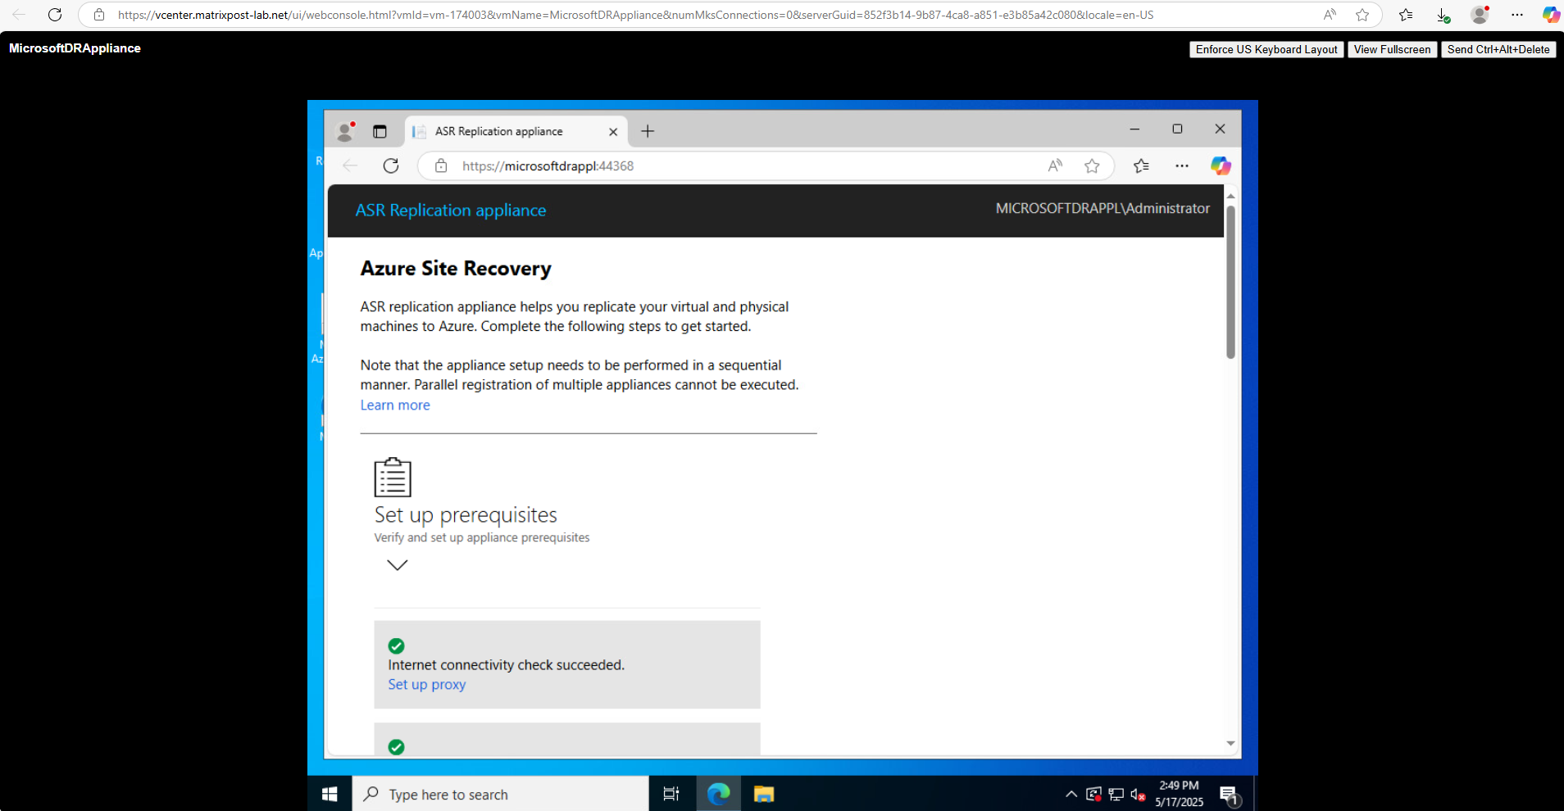
Task: Close the ASR Replication appliance tab
Action: click(613, 132)
